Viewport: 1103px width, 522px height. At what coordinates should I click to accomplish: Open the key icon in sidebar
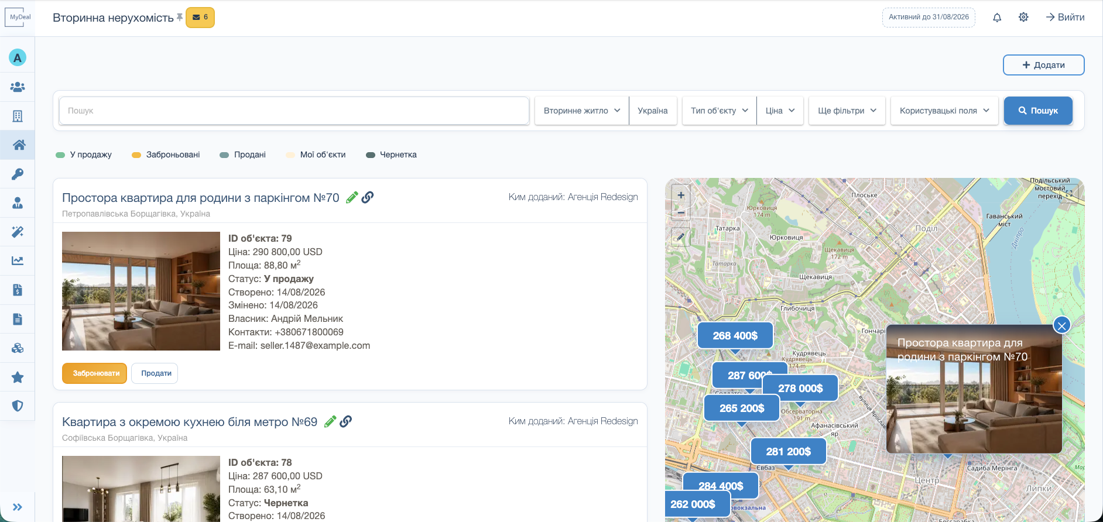click(18, 174)
